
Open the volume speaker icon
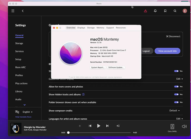(x=184, y=126)
